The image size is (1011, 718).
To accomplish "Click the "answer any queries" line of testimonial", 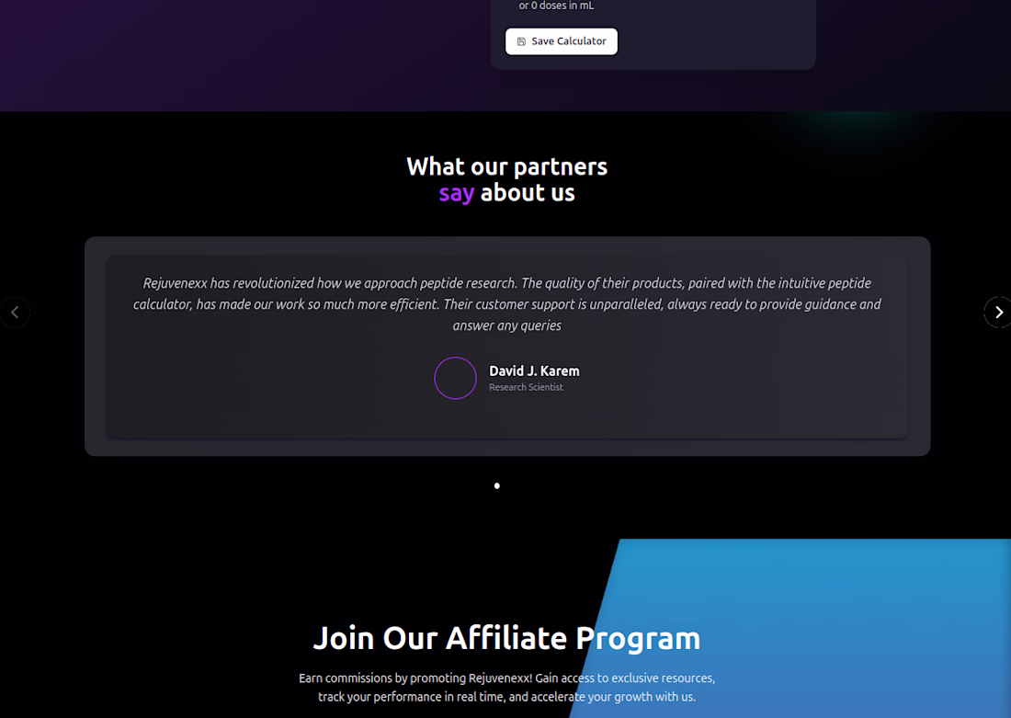I will 507,325.
